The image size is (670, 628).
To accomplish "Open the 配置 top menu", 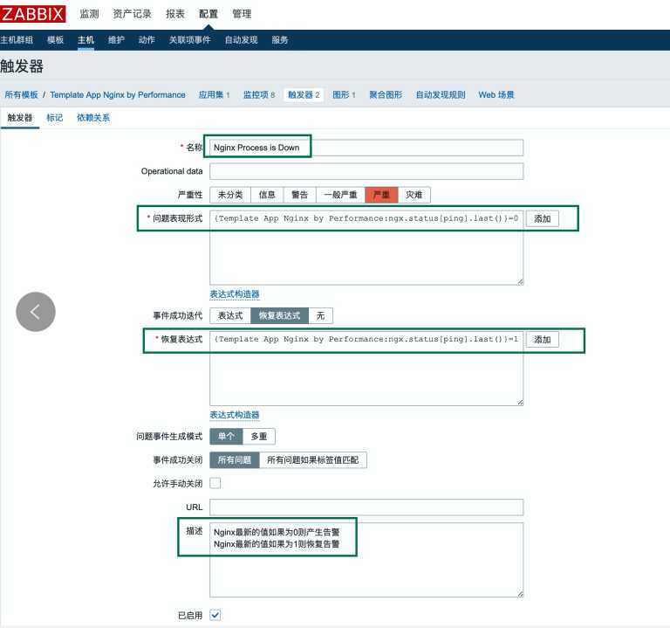I will pyautogui.click(x=209, y=14).
